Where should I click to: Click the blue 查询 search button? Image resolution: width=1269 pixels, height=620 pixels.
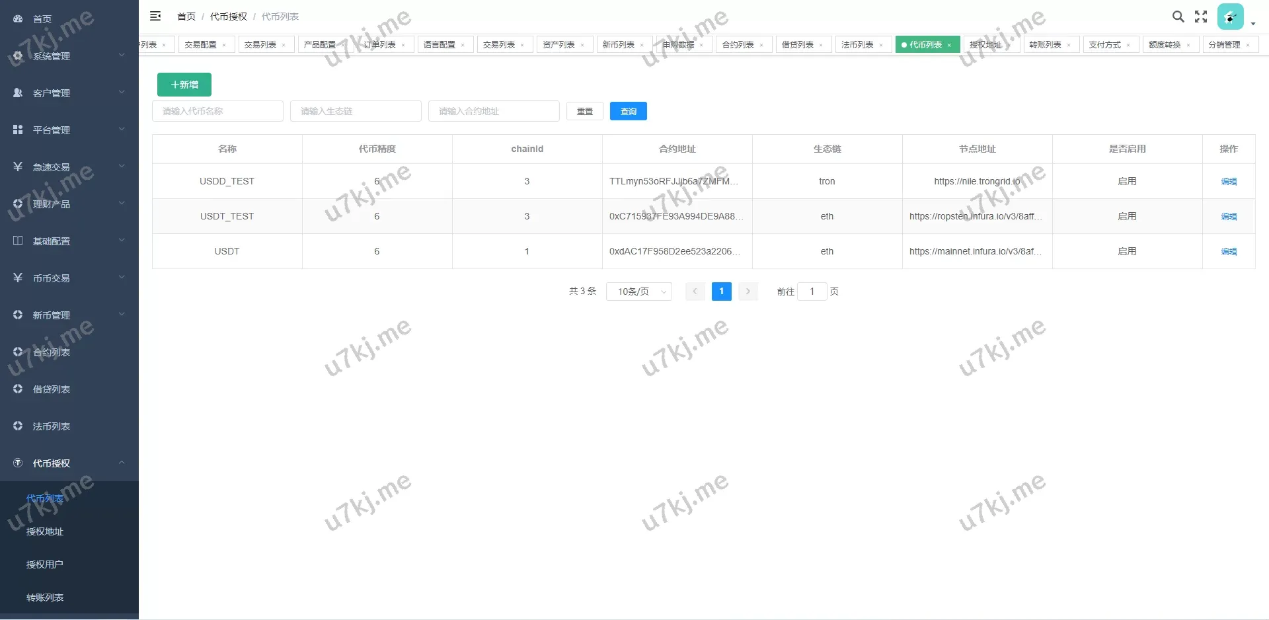[x=628, y=111]
